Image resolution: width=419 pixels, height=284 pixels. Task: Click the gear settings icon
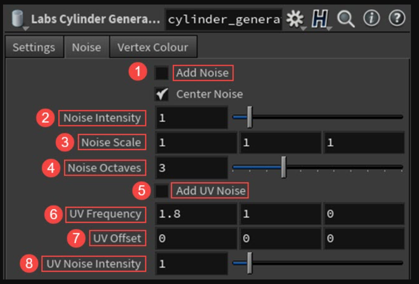click(x=295, y=19)
